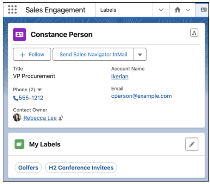Click the Account Name field label
Image resolution: width=210 pixels, height=184 pixels.
128,69
